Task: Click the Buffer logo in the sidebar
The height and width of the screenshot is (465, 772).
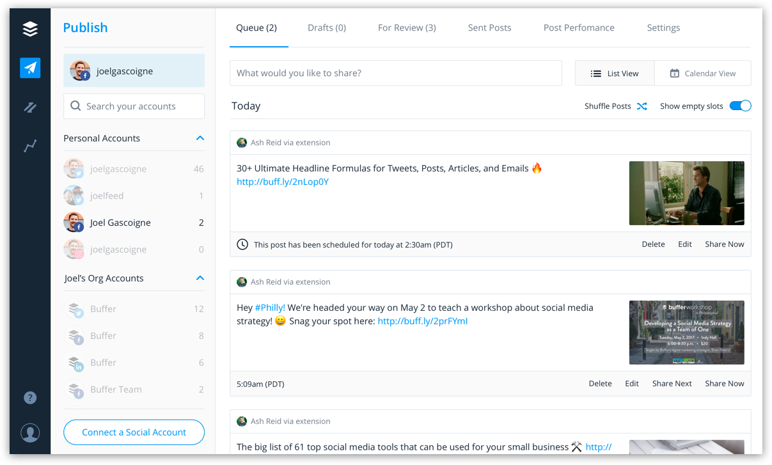Action: point(29,29)
